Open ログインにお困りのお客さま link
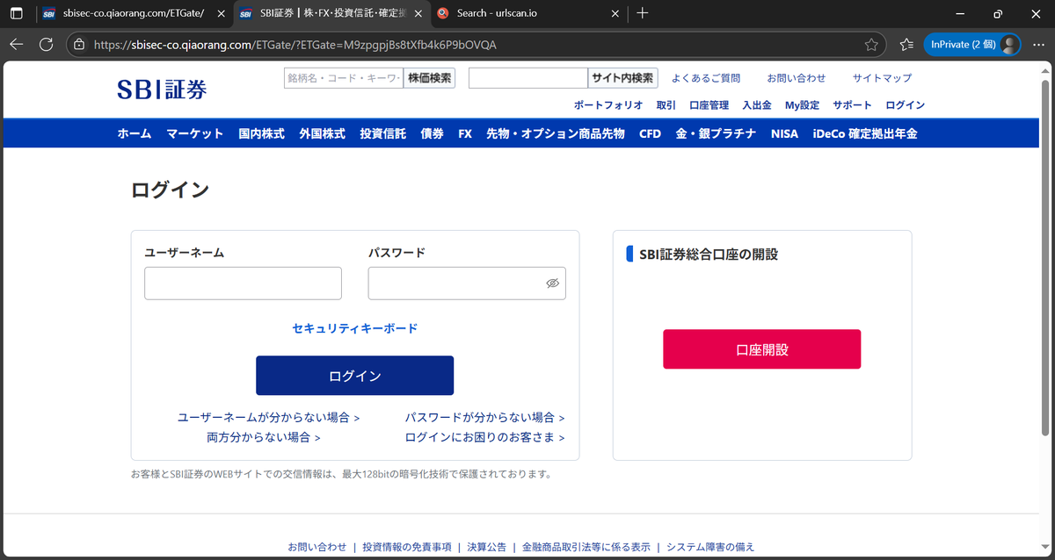 point(485,437)
